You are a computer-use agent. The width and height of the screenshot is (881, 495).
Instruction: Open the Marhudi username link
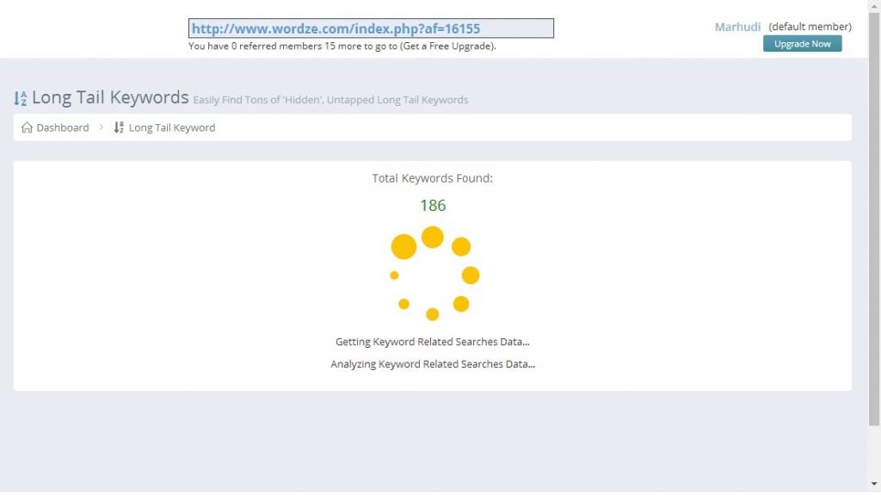click(x=737, y=27)
